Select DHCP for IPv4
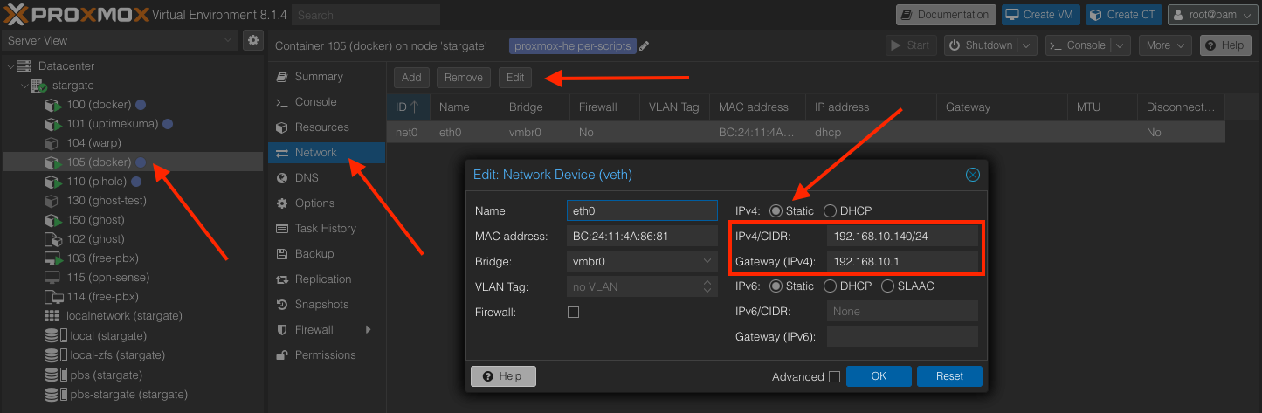Screen dimensions: 1262x413 click(830, 211)
